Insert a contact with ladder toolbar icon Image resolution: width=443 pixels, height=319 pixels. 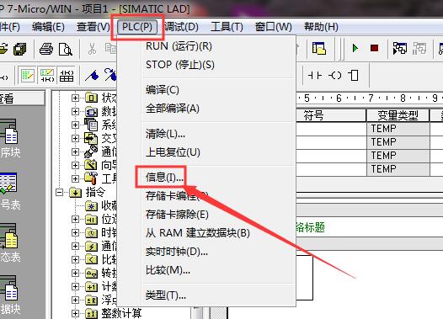(315, 76)
